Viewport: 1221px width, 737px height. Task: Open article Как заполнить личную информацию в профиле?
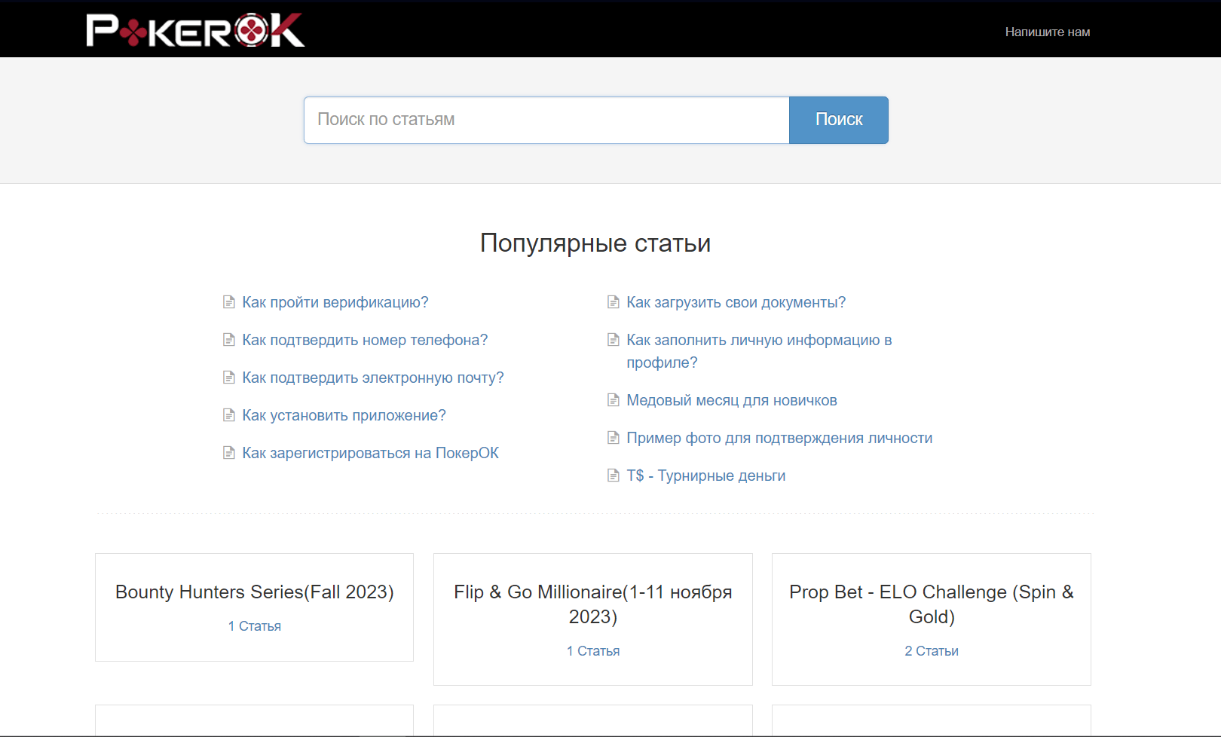tap(759, 351)
